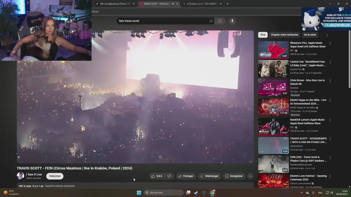351x197 pixels.
Task: Like the video with the thumbs-up icon
Action: [x=157, y=176]
